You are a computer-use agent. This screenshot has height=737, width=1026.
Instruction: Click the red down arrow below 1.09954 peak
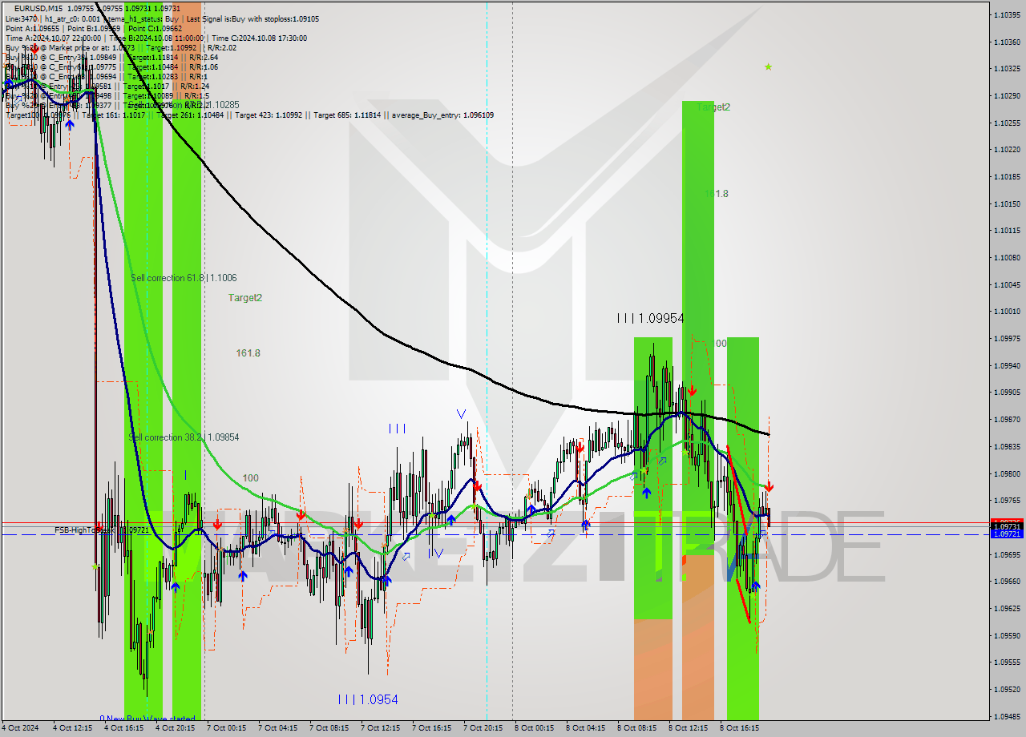coord(691,391)
